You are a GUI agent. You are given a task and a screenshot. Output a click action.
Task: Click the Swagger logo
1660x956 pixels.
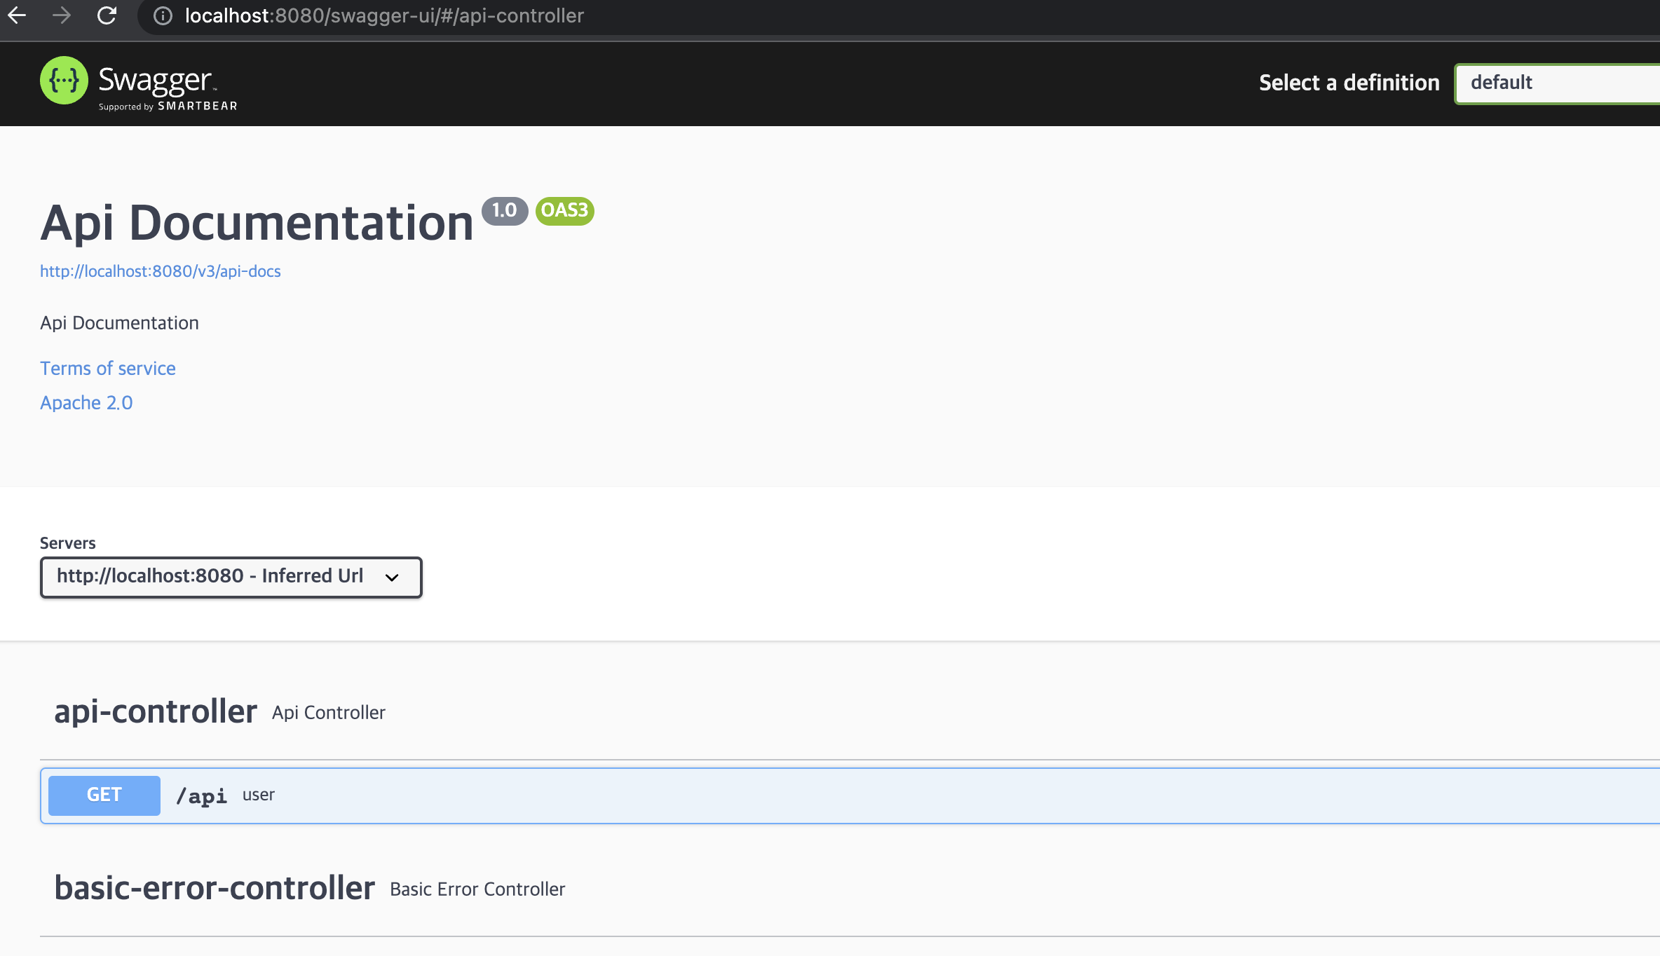pyautogui.click(x=139, y=83)
